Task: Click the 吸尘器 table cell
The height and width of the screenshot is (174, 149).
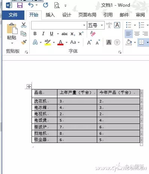Action: (45, 140)
